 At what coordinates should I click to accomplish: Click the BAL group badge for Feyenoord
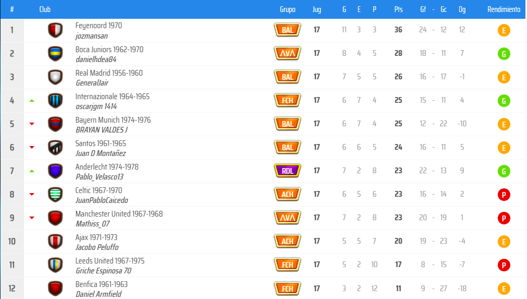tap(288, 30)
